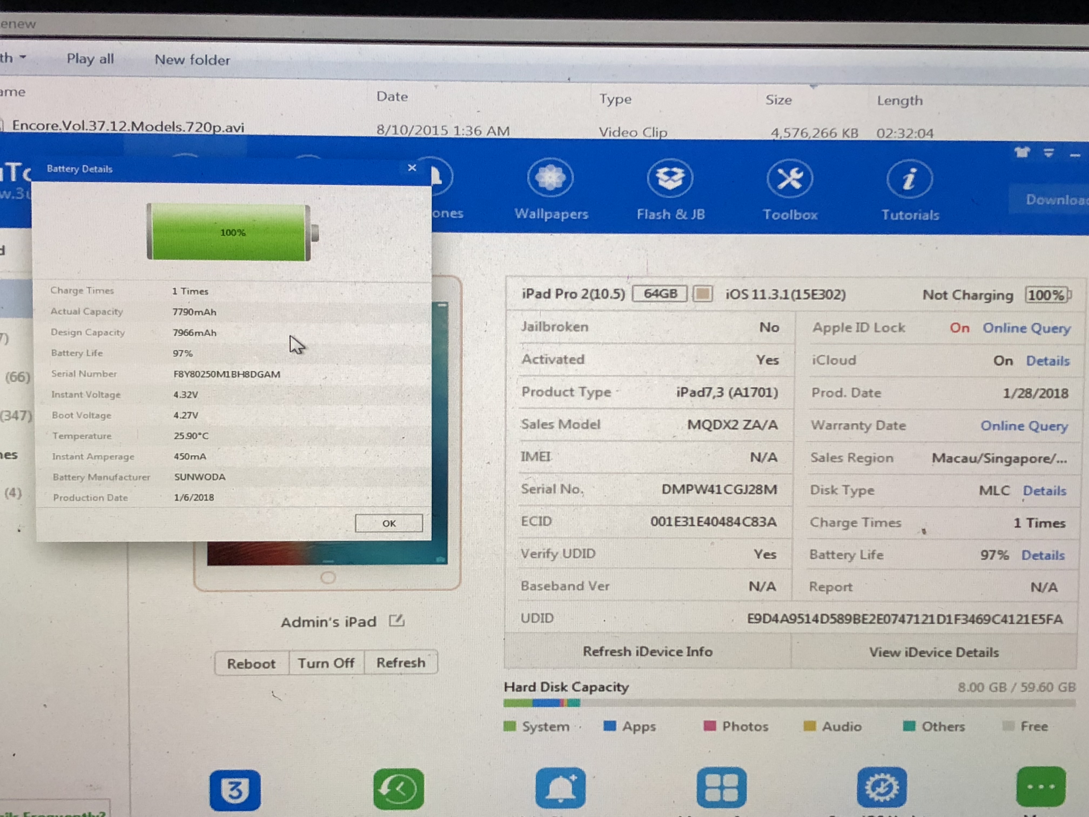1089x817 pixels.
Task: Click the 64GB storage badge
Action: tap(660, 294)
